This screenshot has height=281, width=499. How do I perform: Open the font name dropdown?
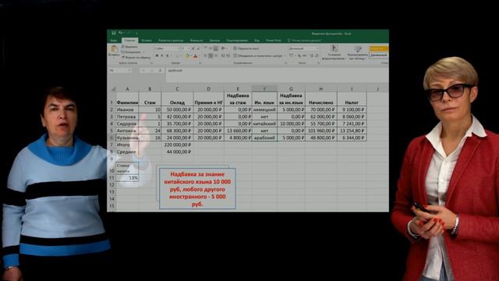tap(179, 48)
